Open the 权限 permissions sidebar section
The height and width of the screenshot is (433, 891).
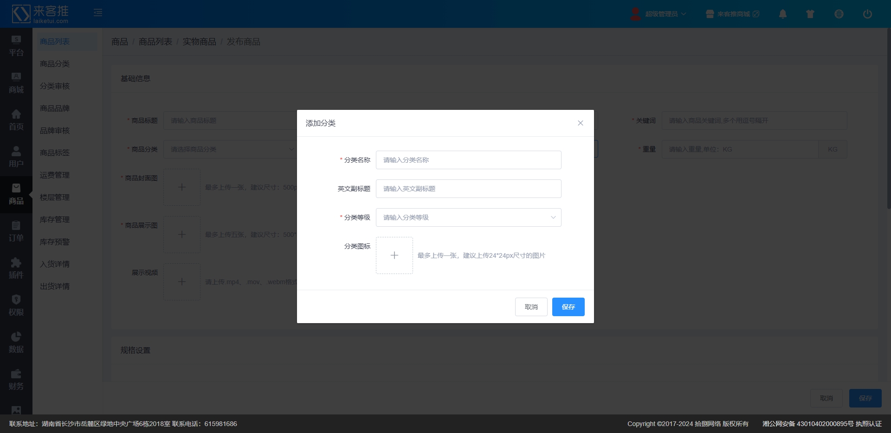point(16,306)
